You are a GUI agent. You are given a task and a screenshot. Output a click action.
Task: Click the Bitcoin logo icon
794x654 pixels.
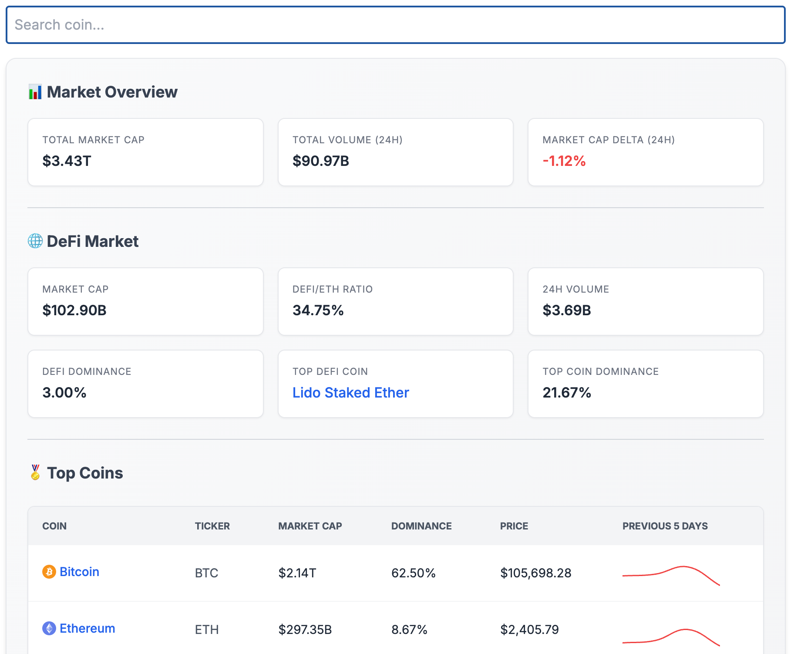coord(49,572)
